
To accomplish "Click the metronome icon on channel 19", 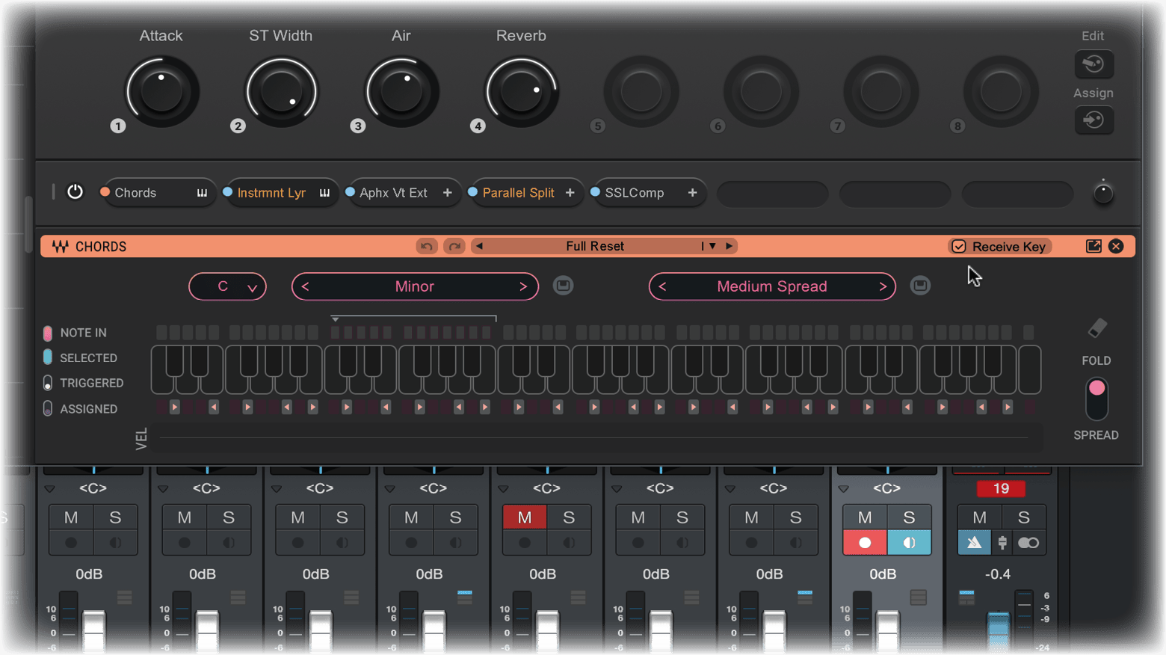I will [x=974, y=543].
